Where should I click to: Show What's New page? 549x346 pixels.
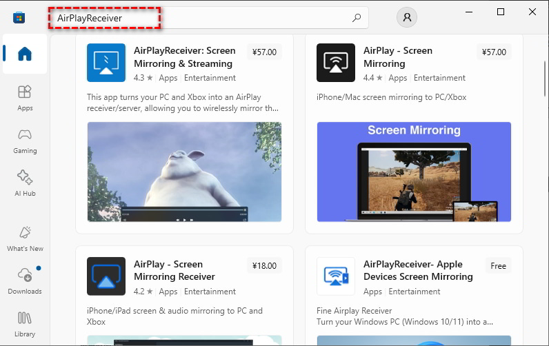25,239
